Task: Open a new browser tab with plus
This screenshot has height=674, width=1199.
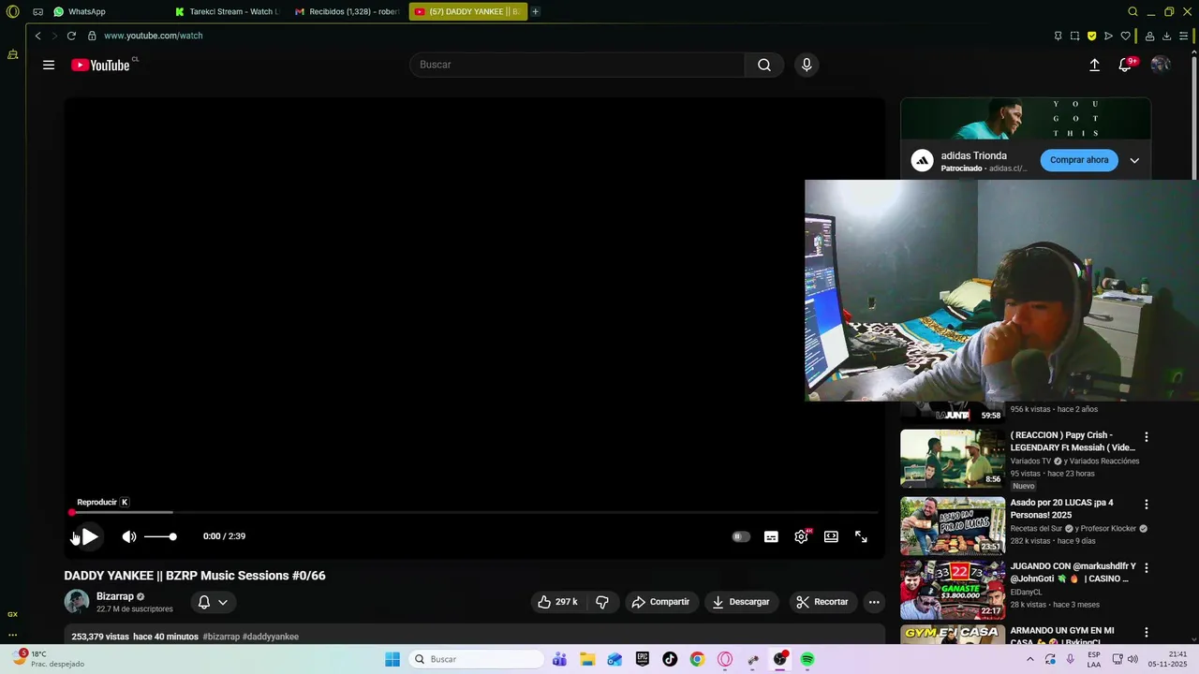Action: [536, 11]
